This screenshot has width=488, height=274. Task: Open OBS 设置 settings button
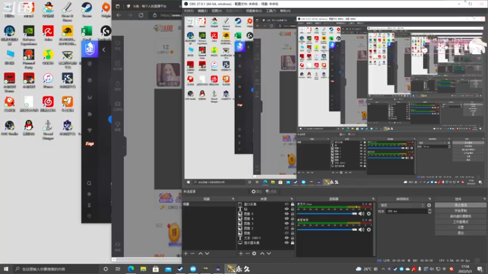[x=461, y=227]
